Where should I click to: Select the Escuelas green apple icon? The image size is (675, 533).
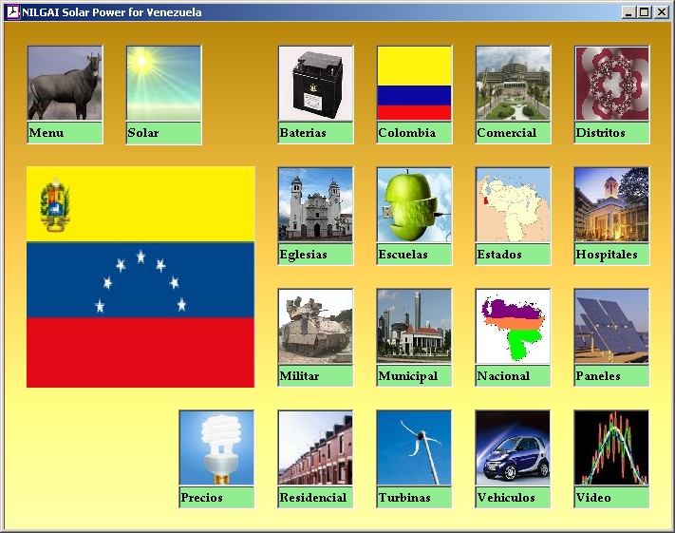click(414, 204)
